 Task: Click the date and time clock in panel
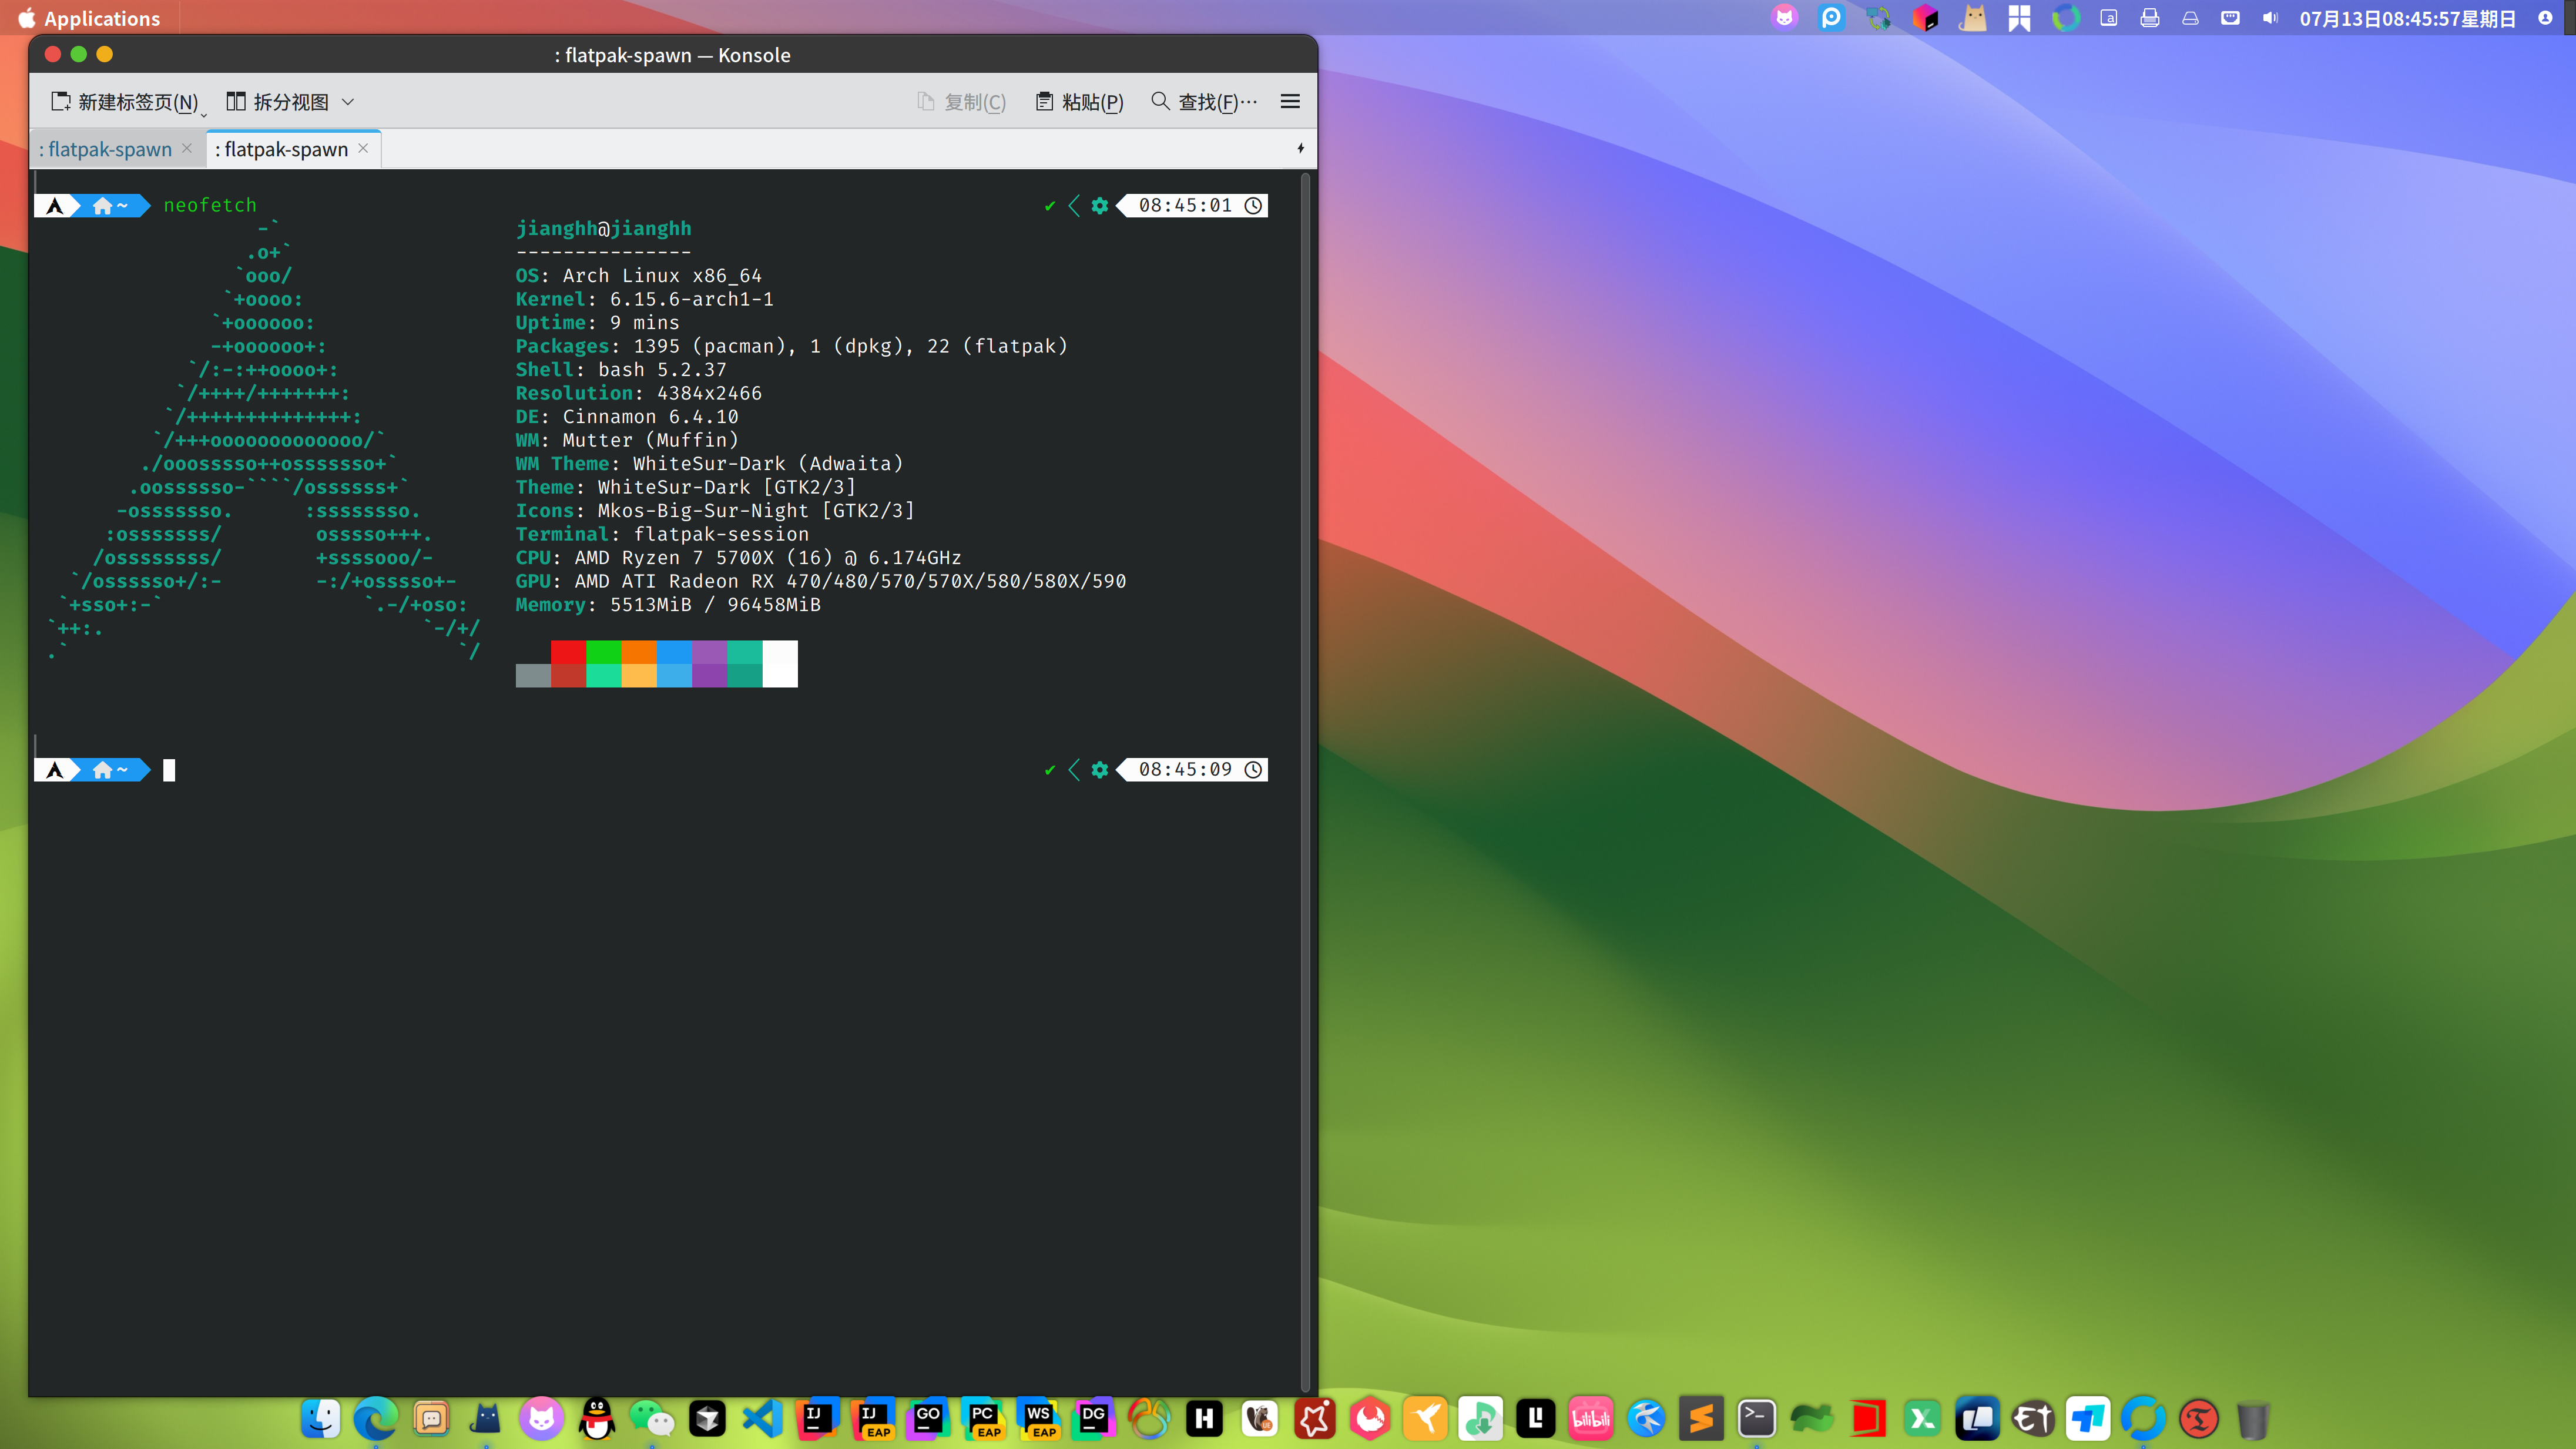(x=2407, y=19)
